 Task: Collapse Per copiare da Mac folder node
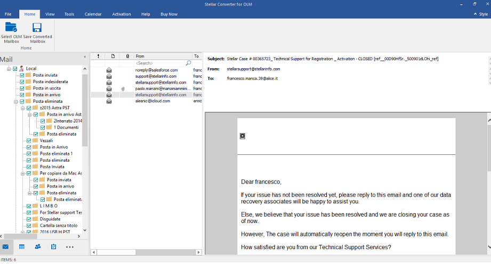(22, 174)
